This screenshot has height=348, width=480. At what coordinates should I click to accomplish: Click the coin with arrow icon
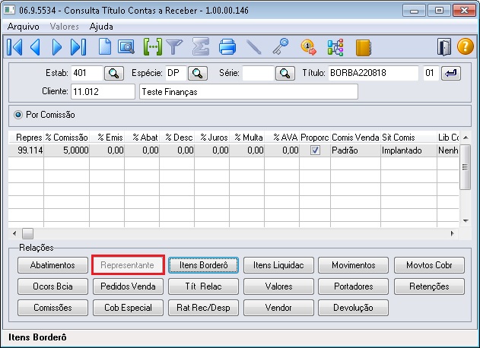tap(309, 47)
